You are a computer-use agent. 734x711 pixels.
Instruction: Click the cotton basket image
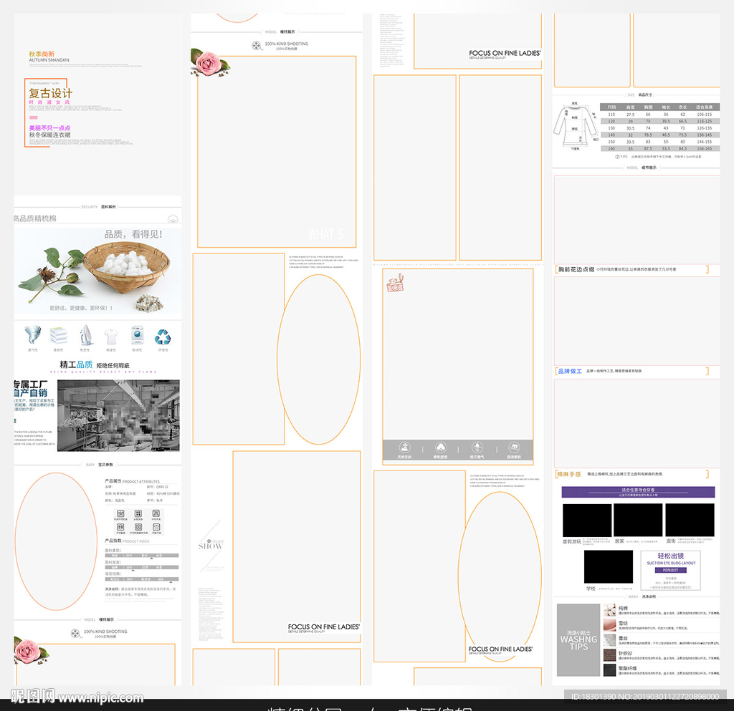click(x=118, y=266)
